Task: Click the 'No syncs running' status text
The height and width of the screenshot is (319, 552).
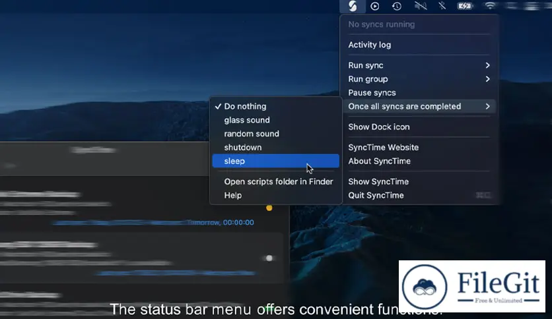Action: [x=381, y=24]
